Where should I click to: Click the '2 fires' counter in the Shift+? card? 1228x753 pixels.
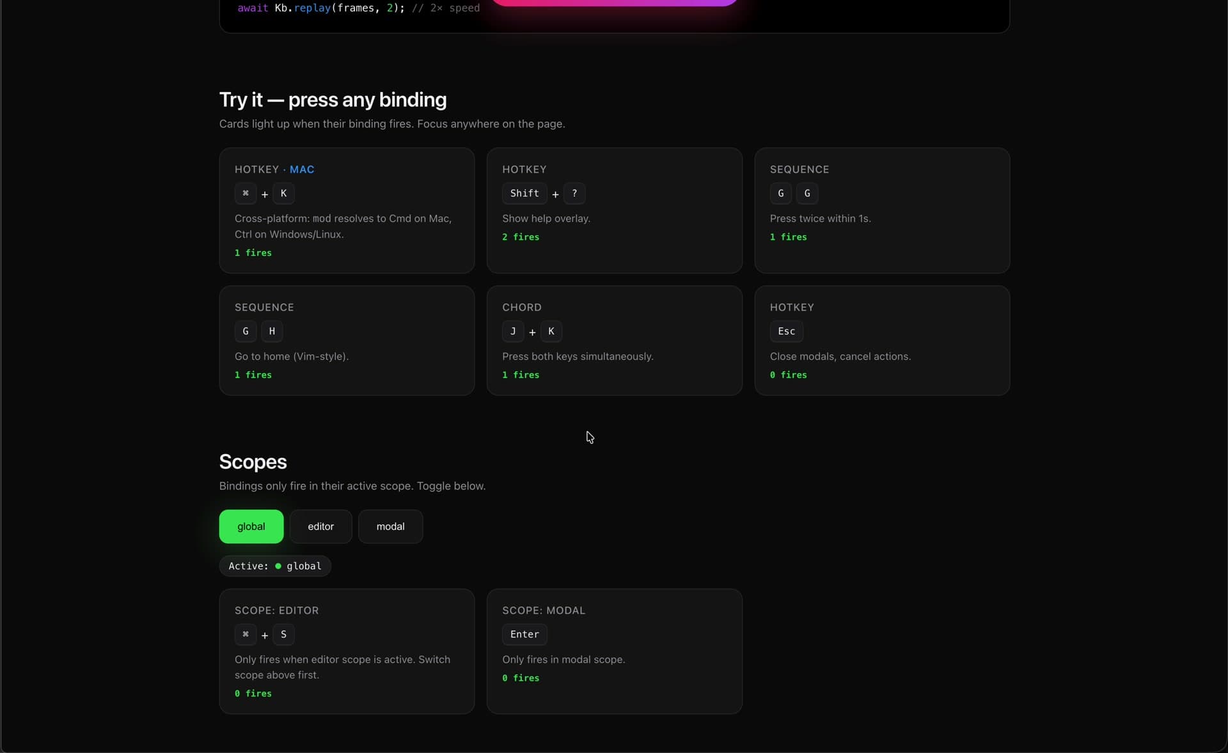pos(520,237)
